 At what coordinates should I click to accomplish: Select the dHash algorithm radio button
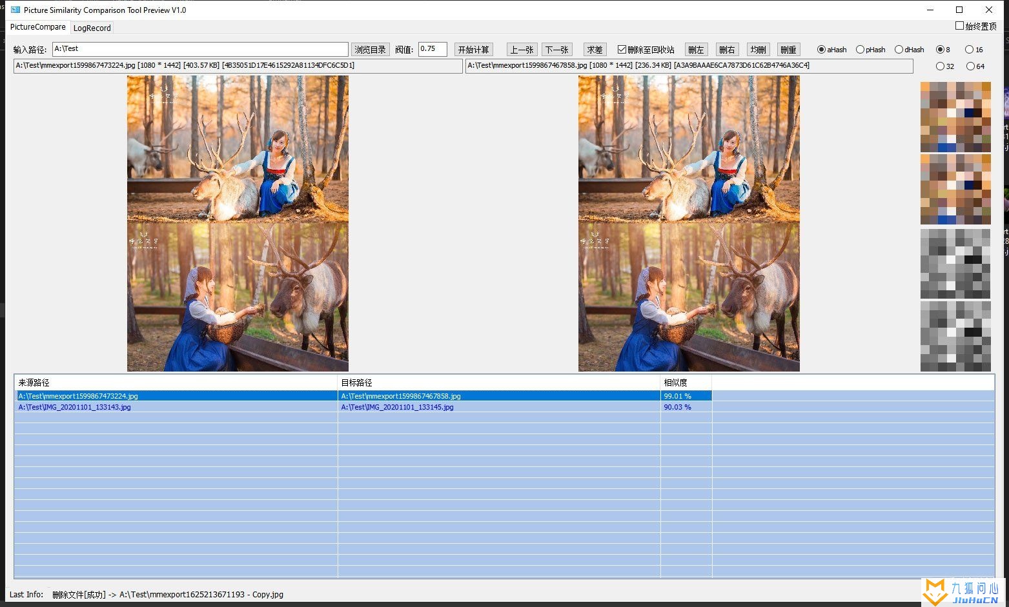tap(910, 50)
